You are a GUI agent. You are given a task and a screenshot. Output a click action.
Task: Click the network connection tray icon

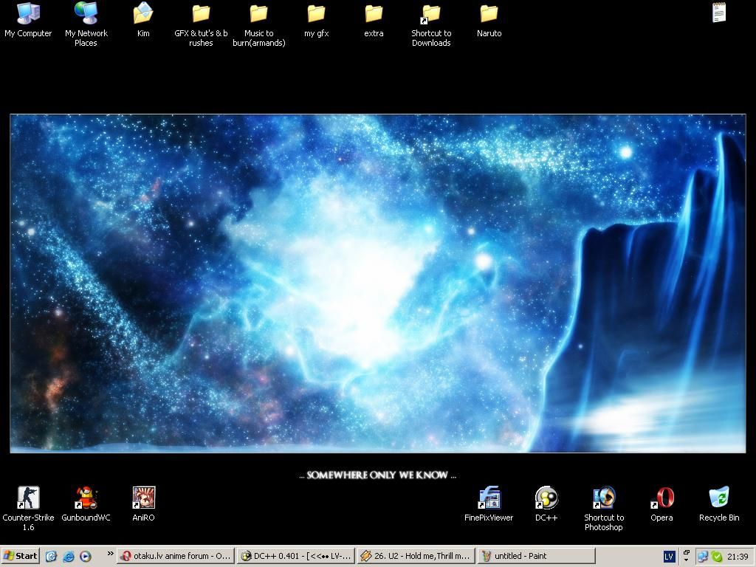(x=703, y=557)
